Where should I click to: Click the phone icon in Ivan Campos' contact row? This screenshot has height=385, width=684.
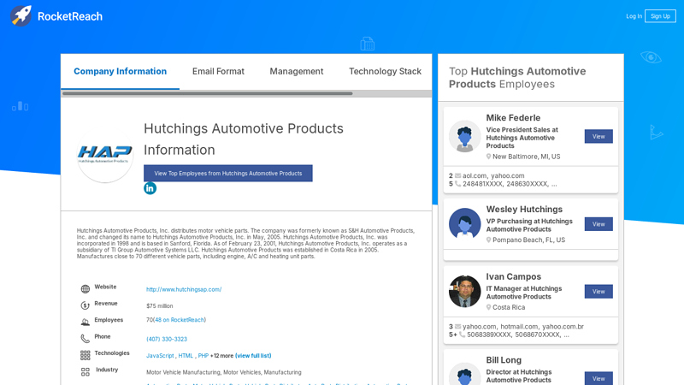click(463, 335)
